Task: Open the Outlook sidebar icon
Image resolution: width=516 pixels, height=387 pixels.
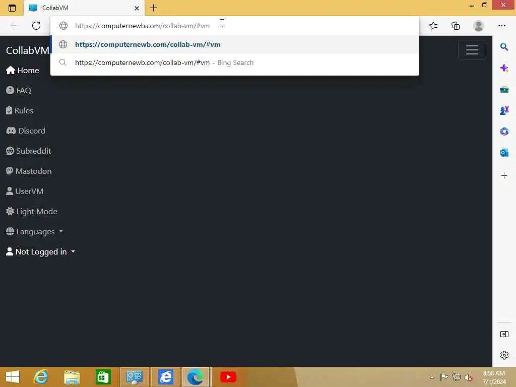Action: point(504,153)
